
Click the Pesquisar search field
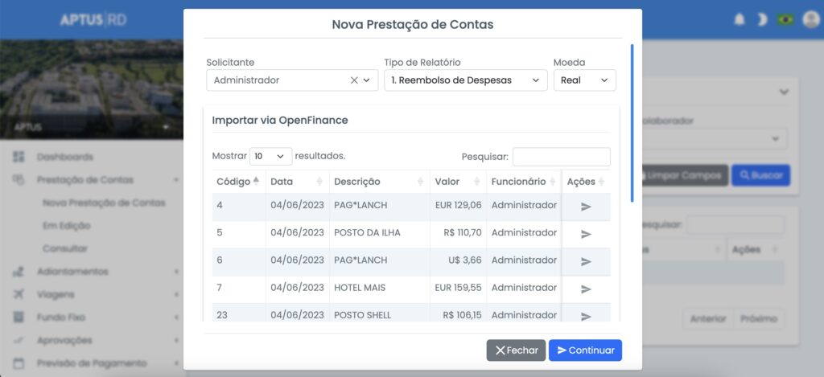click(x=561, y=157)
